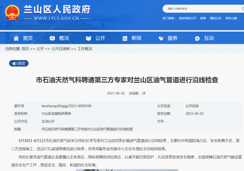The width and height of the screenshot is (244, 171).
Task: Click the 热门搜索 label
Action: 169,18
